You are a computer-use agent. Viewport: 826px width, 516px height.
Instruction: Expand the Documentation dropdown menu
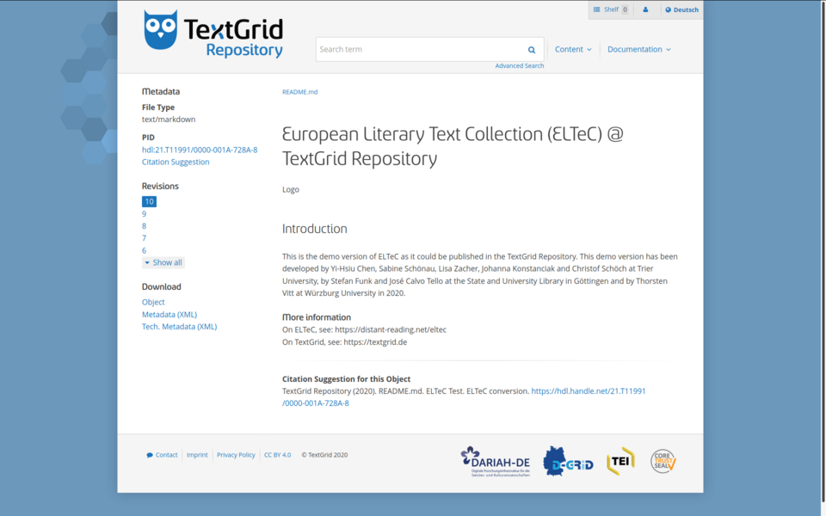coord(638,50)
